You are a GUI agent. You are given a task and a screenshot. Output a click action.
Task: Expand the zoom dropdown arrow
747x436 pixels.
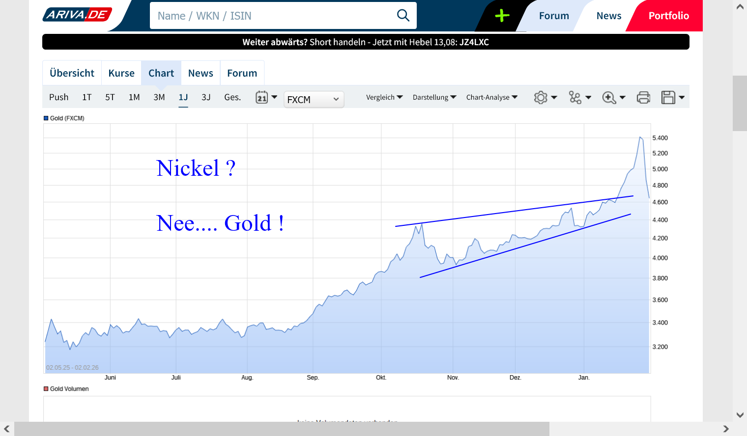click(x=622, y=97)
